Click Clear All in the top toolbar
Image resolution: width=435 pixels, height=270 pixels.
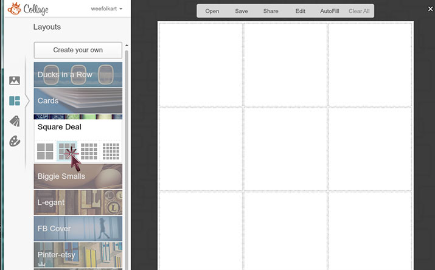359,11
